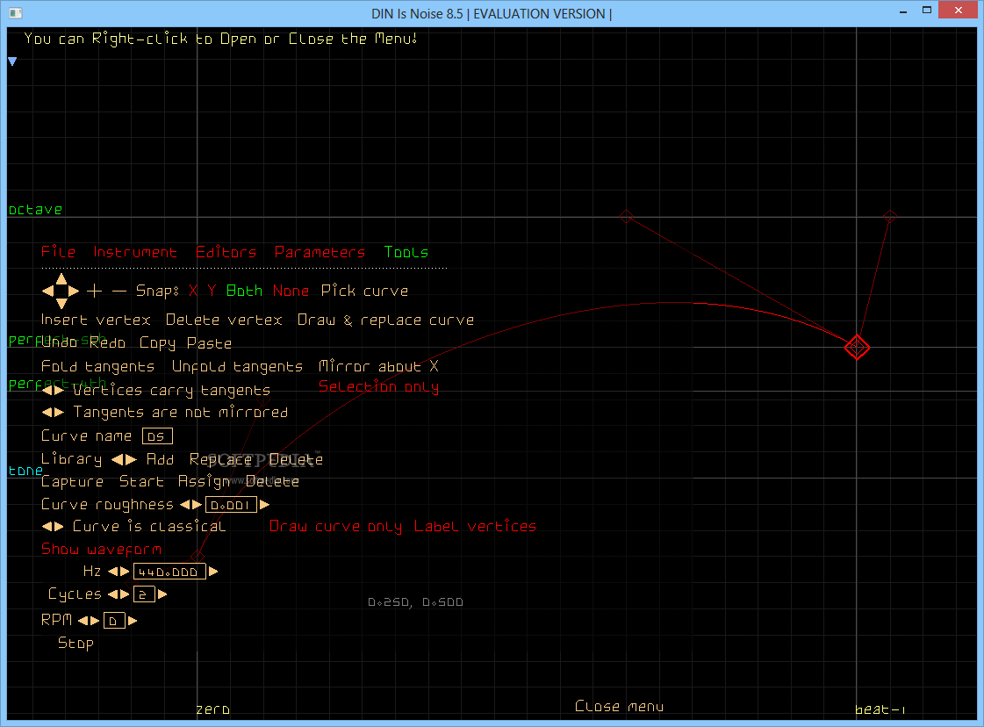The width and height of the screenshot is (984, 727).
Task: Increase Hz value with right arrow
Action: point(125,572)
